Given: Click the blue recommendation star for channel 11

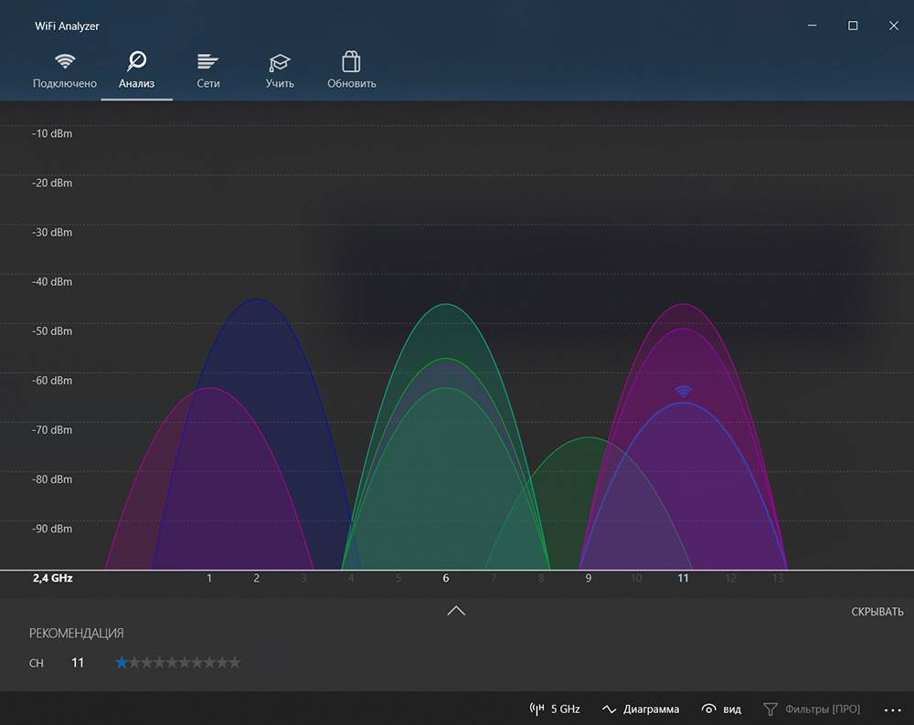Looking at the screenshot, I should coord(122,663).
